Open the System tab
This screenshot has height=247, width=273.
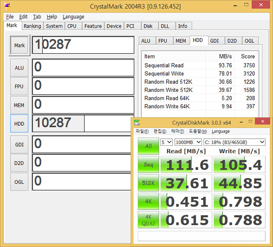54,26
